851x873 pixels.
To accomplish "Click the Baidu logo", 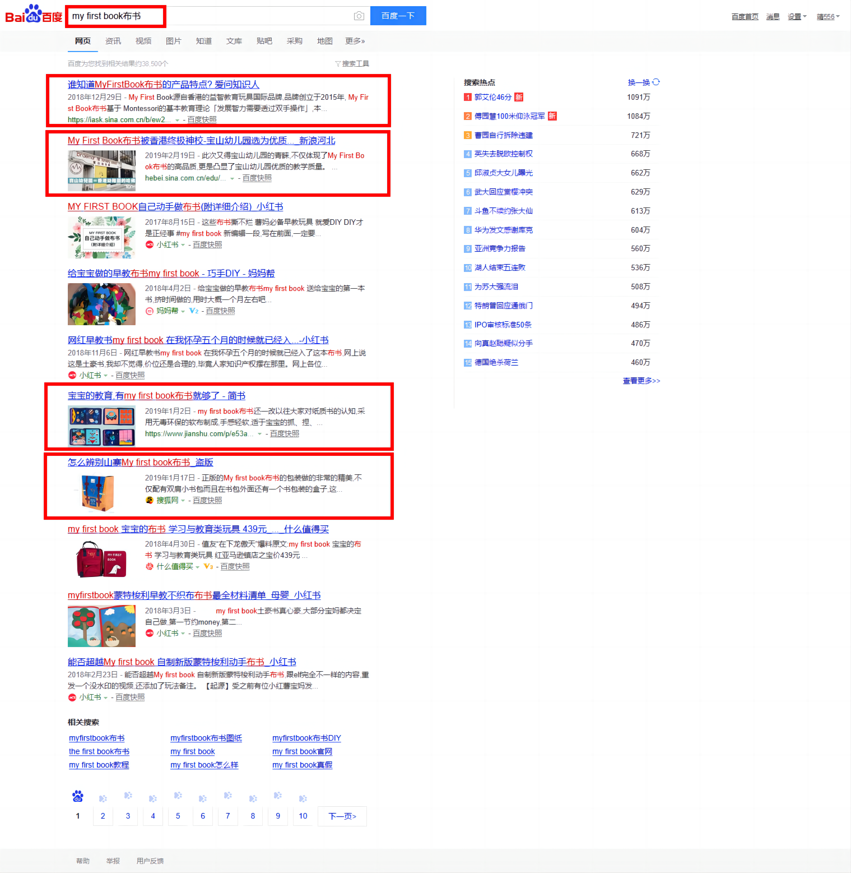I will pyautogui.click(x=34, y=15).
